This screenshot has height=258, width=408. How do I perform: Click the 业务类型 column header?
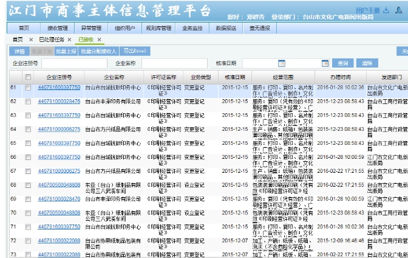pos(200,77)
